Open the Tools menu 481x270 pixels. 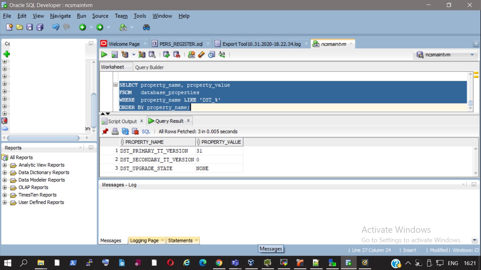point(140,16)
